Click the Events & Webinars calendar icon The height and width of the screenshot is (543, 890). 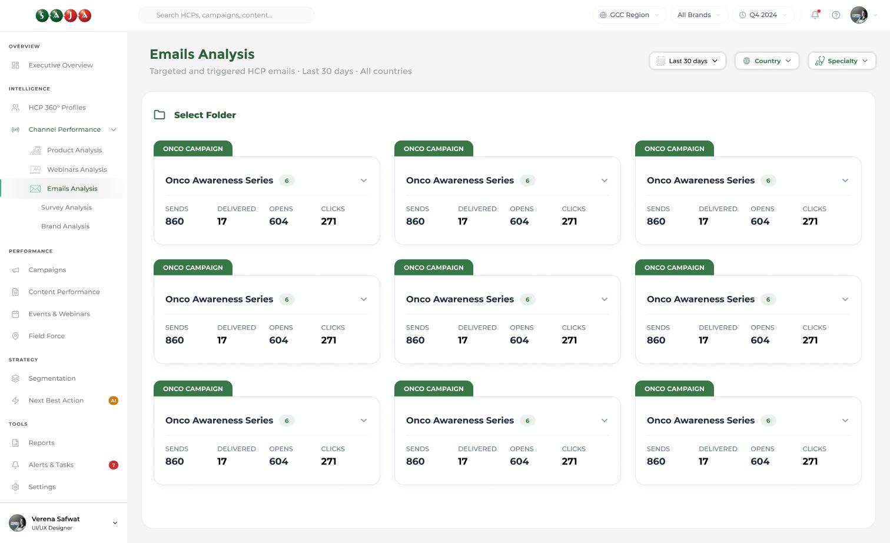point(16,314)
